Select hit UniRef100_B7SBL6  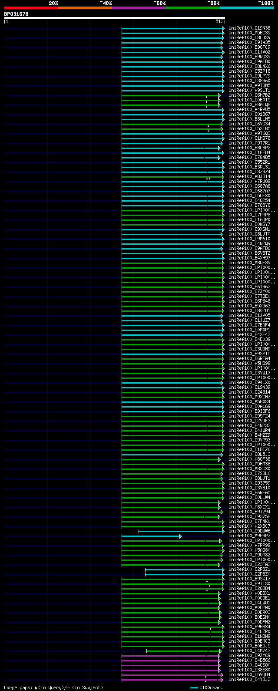[x=249, y=474]
